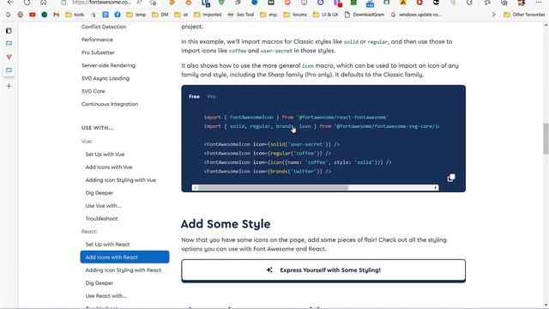
Task: Click the red play-button extension icon
Action: click(419, 3)
